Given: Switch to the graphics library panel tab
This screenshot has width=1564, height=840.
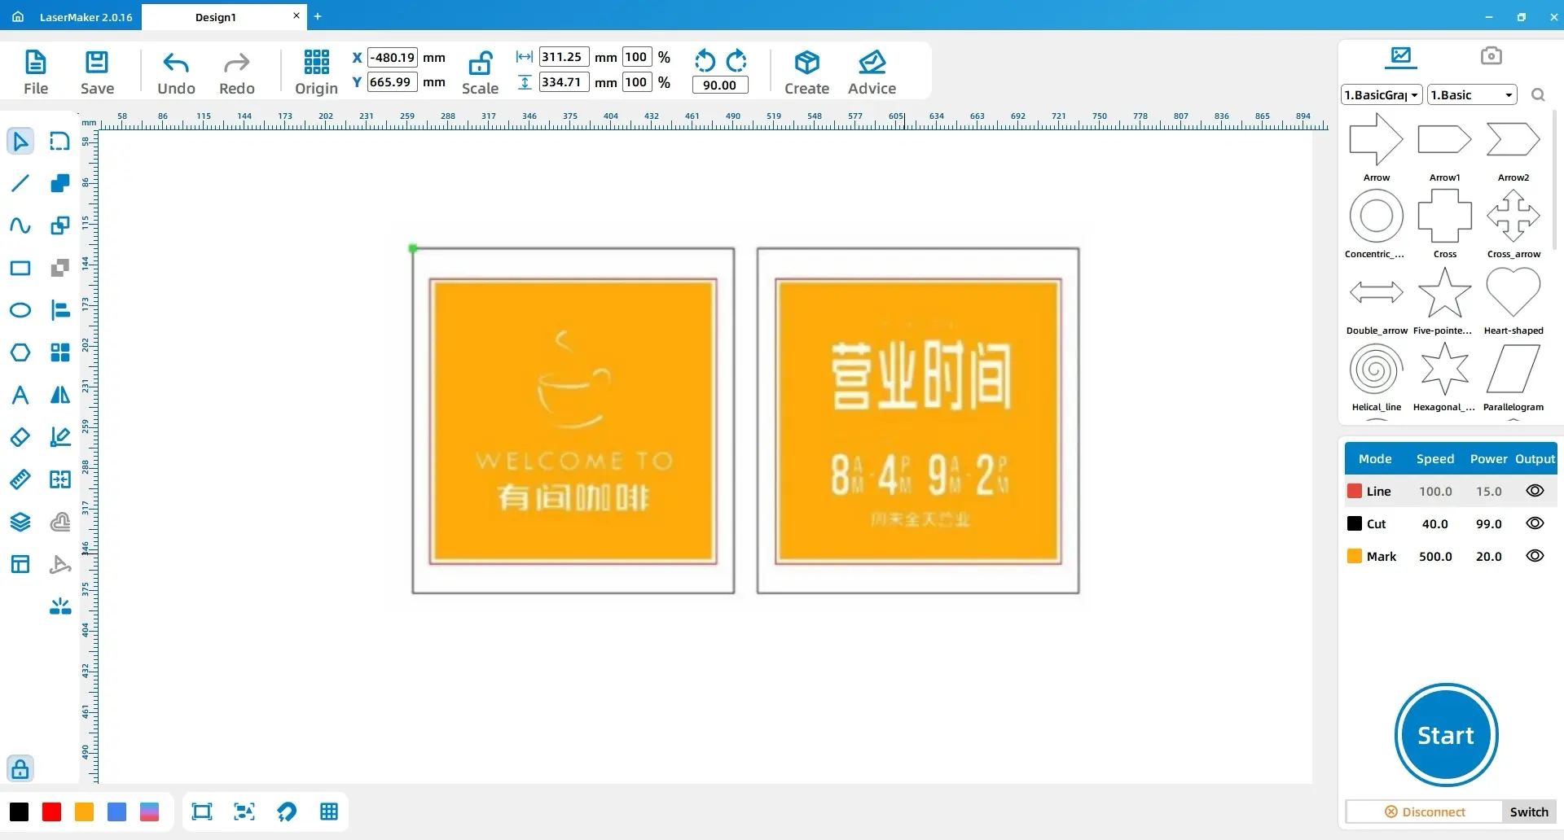Looking at the screenshot, I should point(1401,56).
